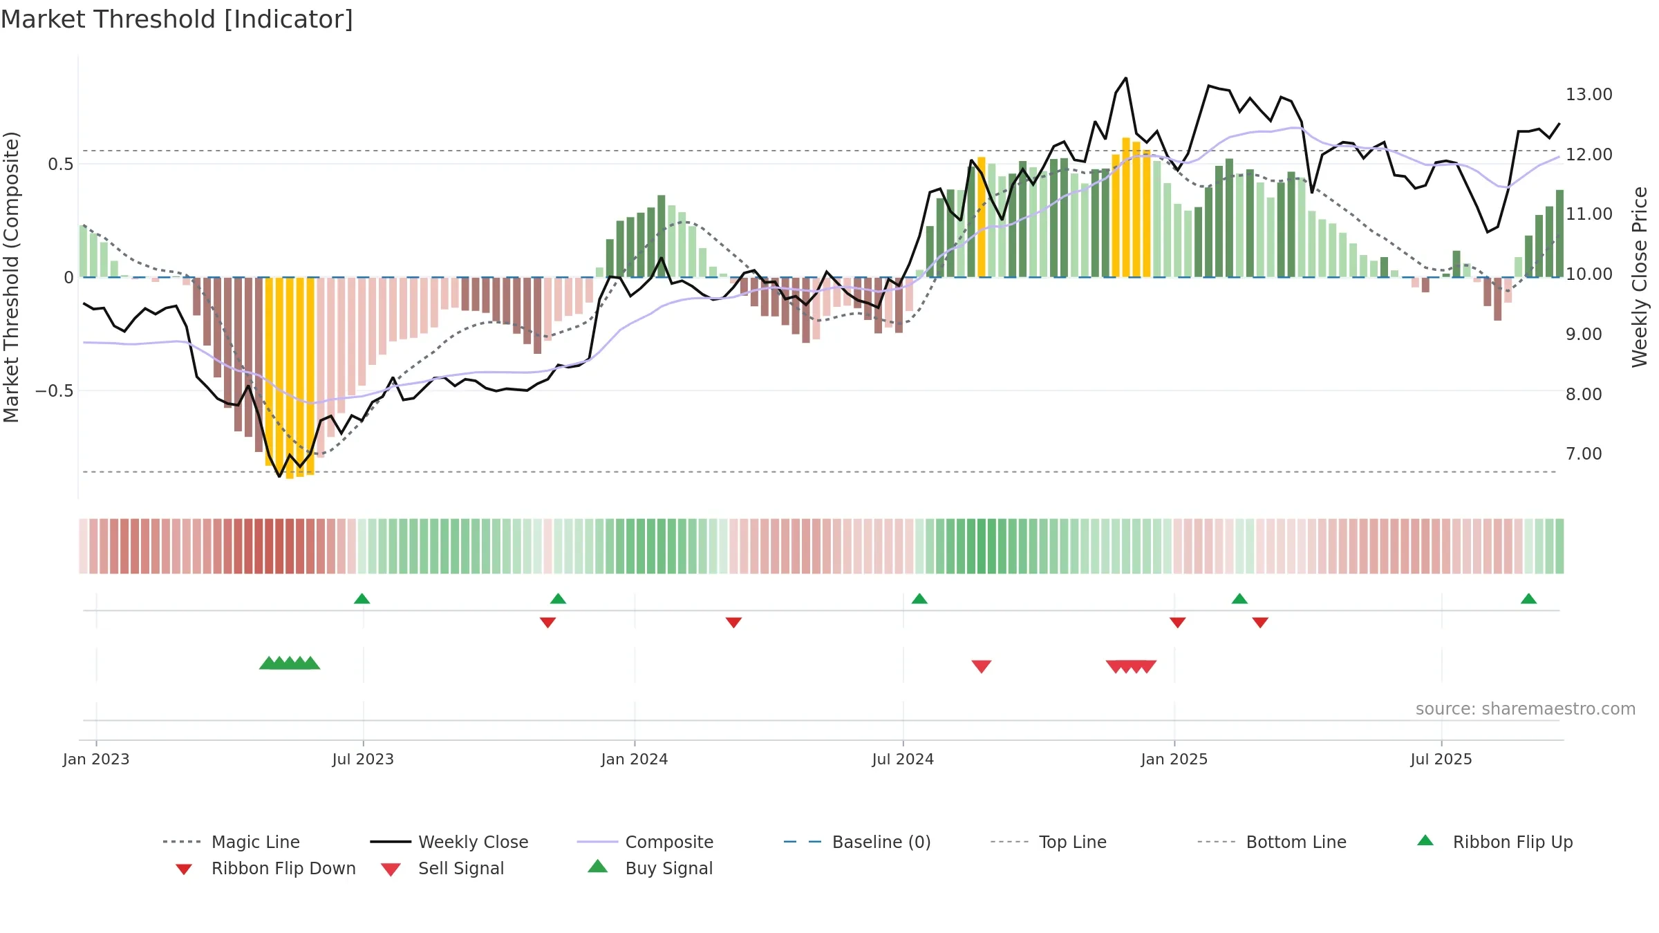Click the Jan 2024 x-axis label

pyautogui.click(x=635, y=759)
